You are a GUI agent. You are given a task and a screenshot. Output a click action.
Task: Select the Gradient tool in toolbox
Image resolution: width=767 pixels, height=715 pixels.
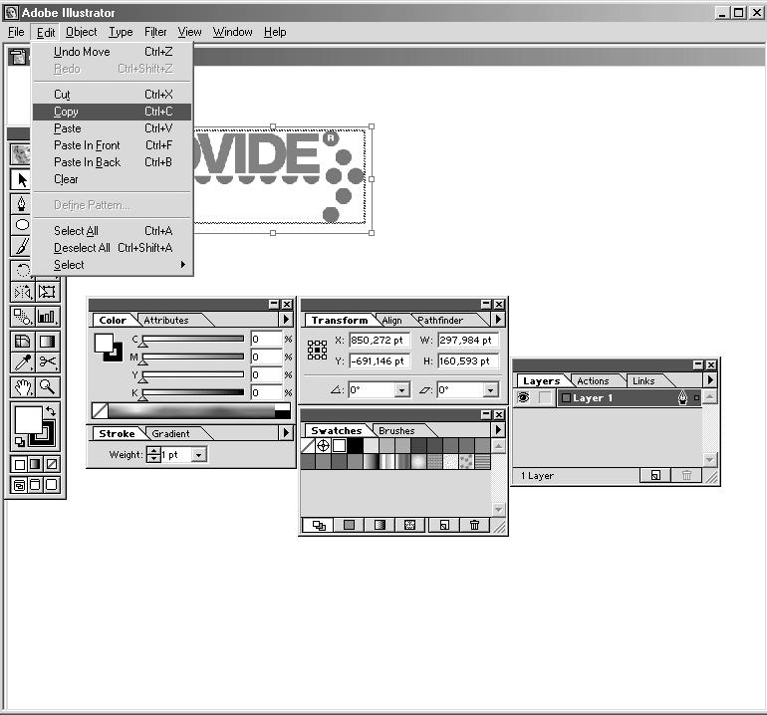[x=48, y=341]
